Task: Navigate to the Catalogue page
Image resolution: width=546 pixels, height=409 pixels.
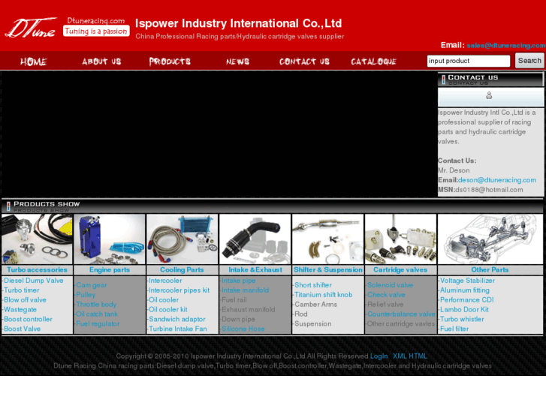Action: tap(373, 62)
